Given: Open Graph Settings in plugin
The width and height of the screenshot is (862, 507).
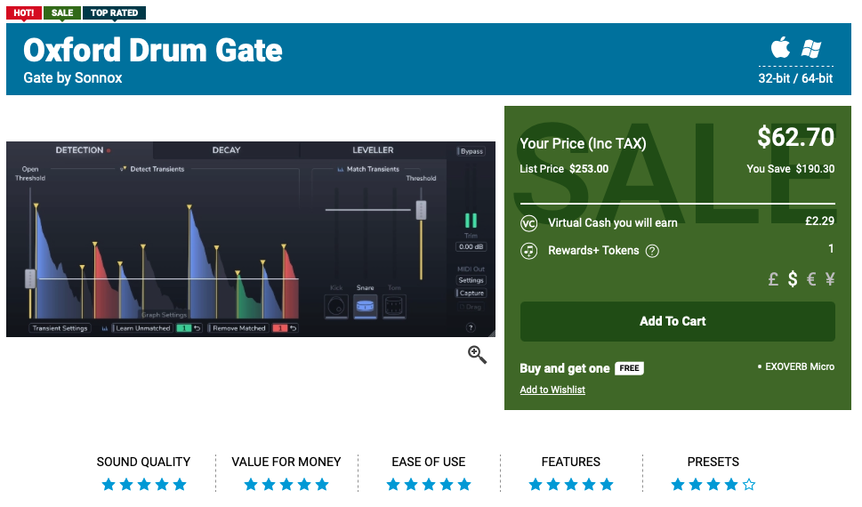Looking at the screenshot, I should click(x=165, y=315).
